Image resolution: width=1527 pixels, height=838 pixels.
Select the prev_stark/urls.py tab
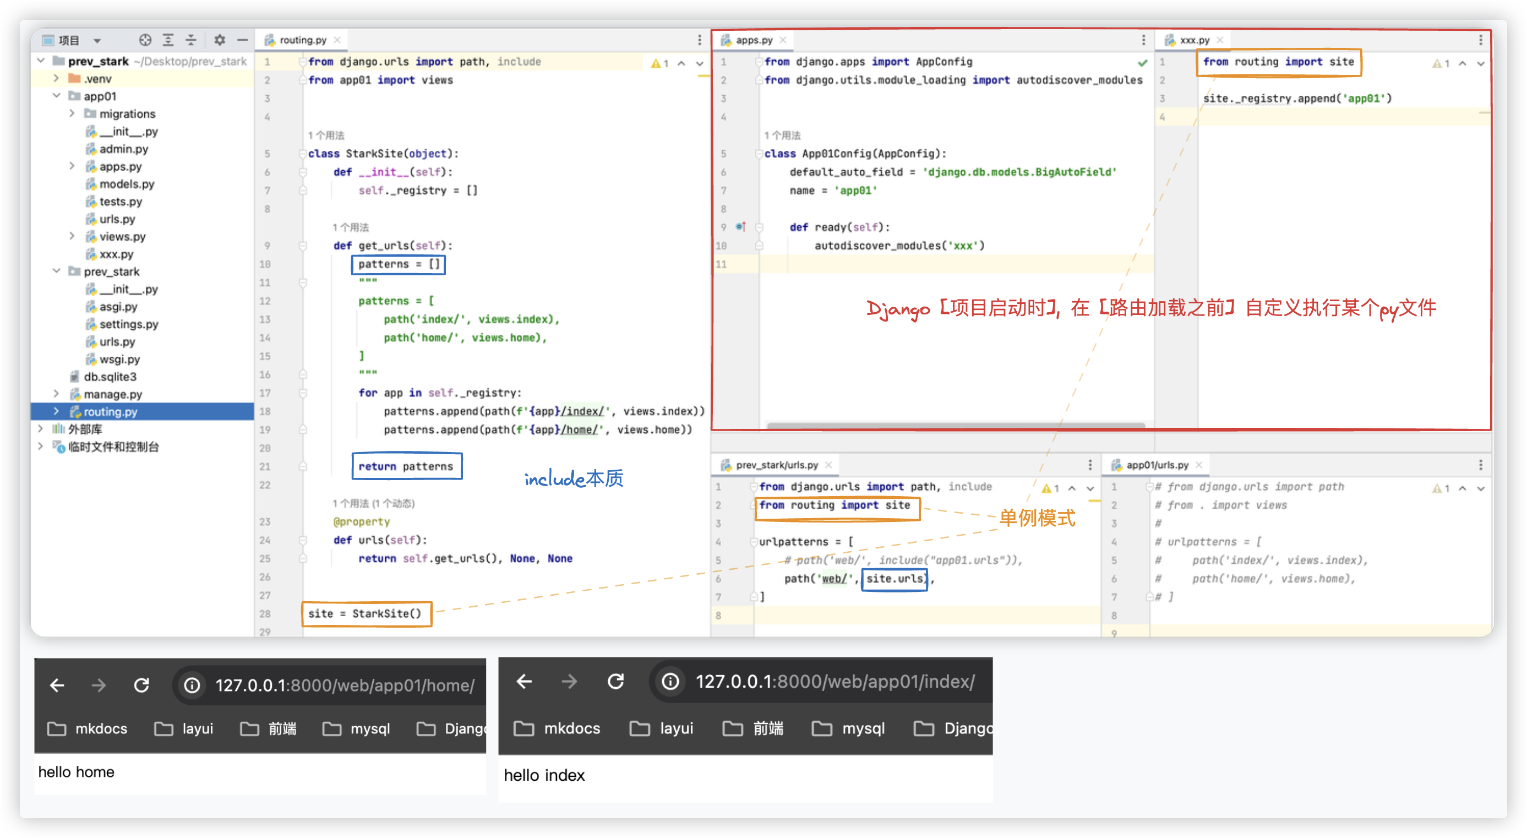click(776, 465)
